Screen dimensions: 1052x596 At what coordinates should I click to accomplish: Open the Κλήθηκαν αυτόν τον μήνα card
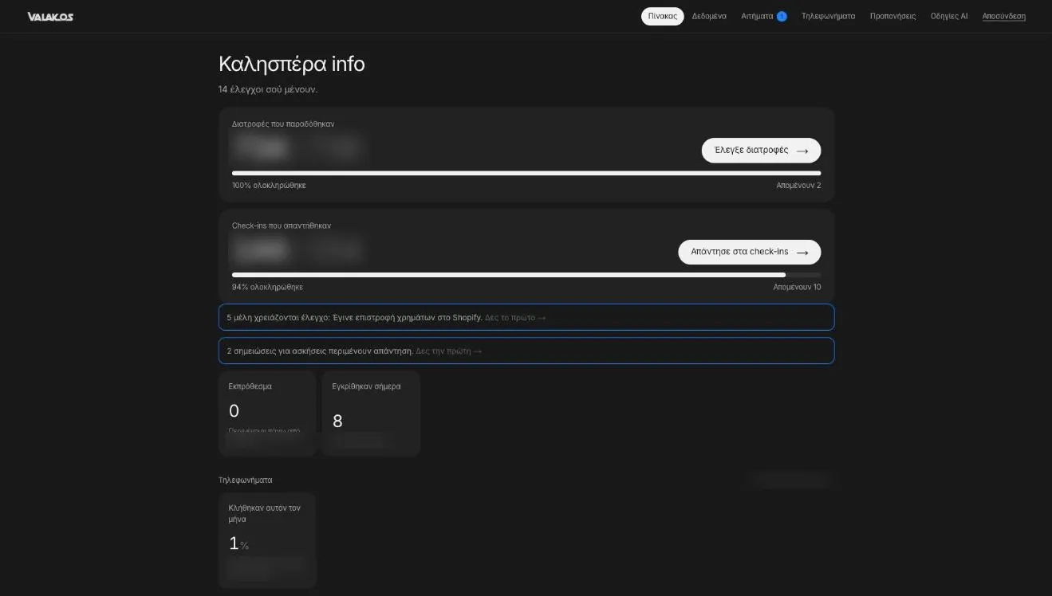[267, 540]
